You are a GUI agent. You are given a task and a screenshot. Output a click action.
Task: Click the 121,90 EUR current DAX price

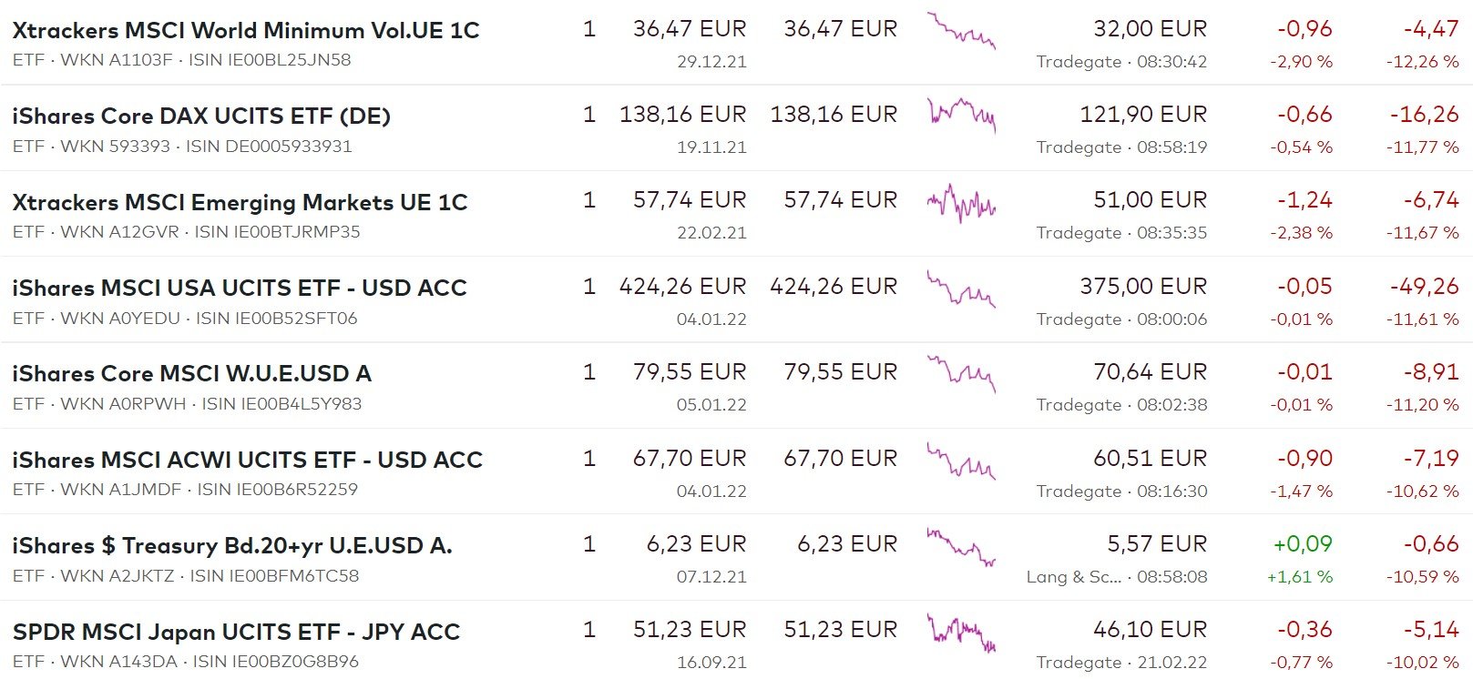pos(1142,115)
